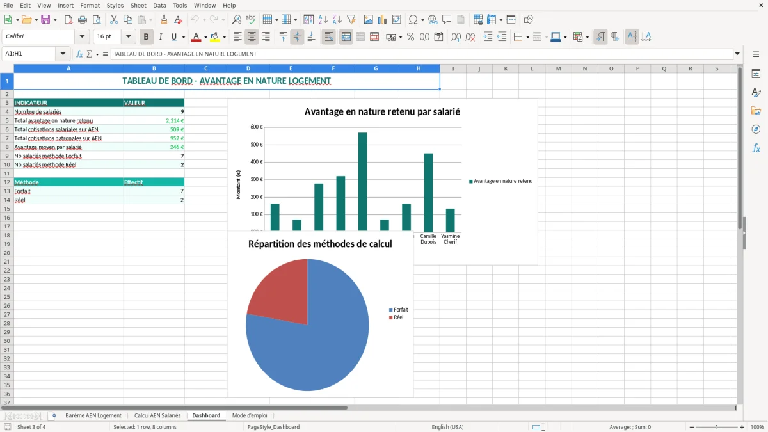Open the Insert menu
This screenshot has width=768, height=432.
(65, 5)
